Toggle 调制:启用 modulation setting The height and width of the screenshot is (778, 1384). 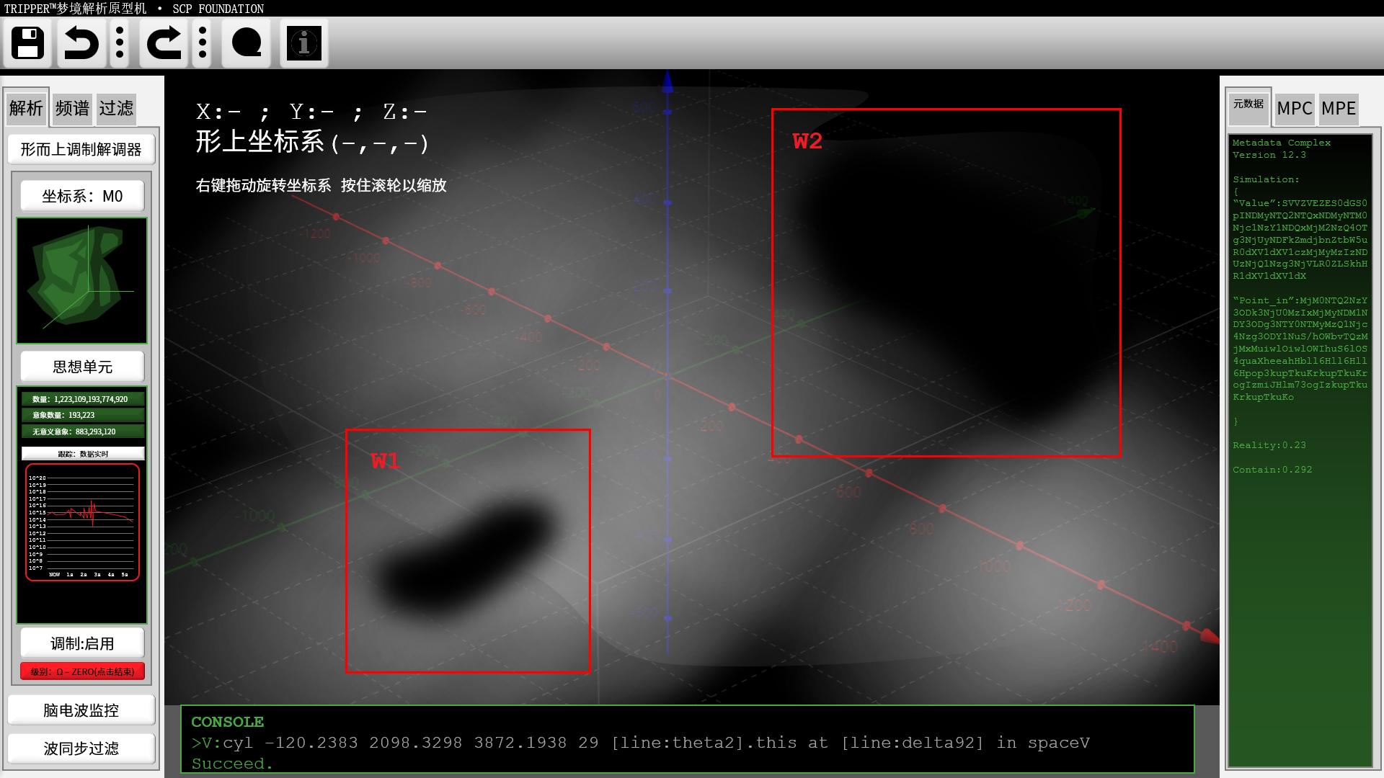click(81, 643)
